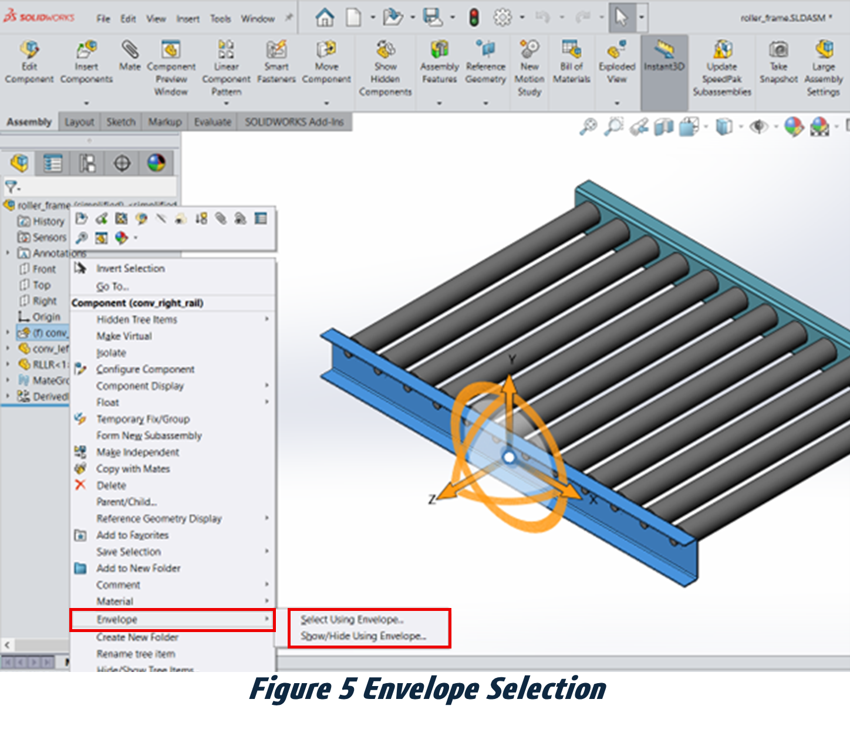850x733 pixels.
Task: Click the PropertyManager tab icon
Action: [53, 163]
